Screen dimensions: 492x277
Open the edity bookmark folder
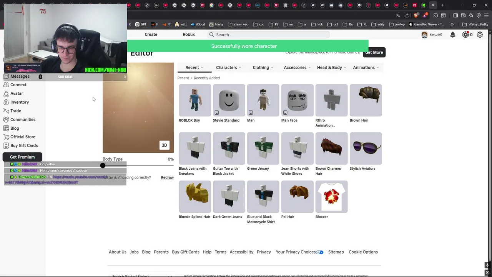(x=378, y=24)
